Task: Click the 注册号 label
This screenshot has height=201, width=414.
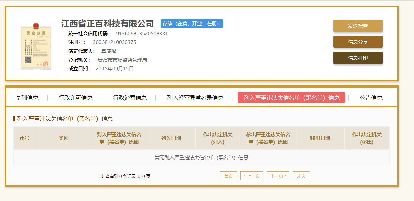Action: point(77,42)
